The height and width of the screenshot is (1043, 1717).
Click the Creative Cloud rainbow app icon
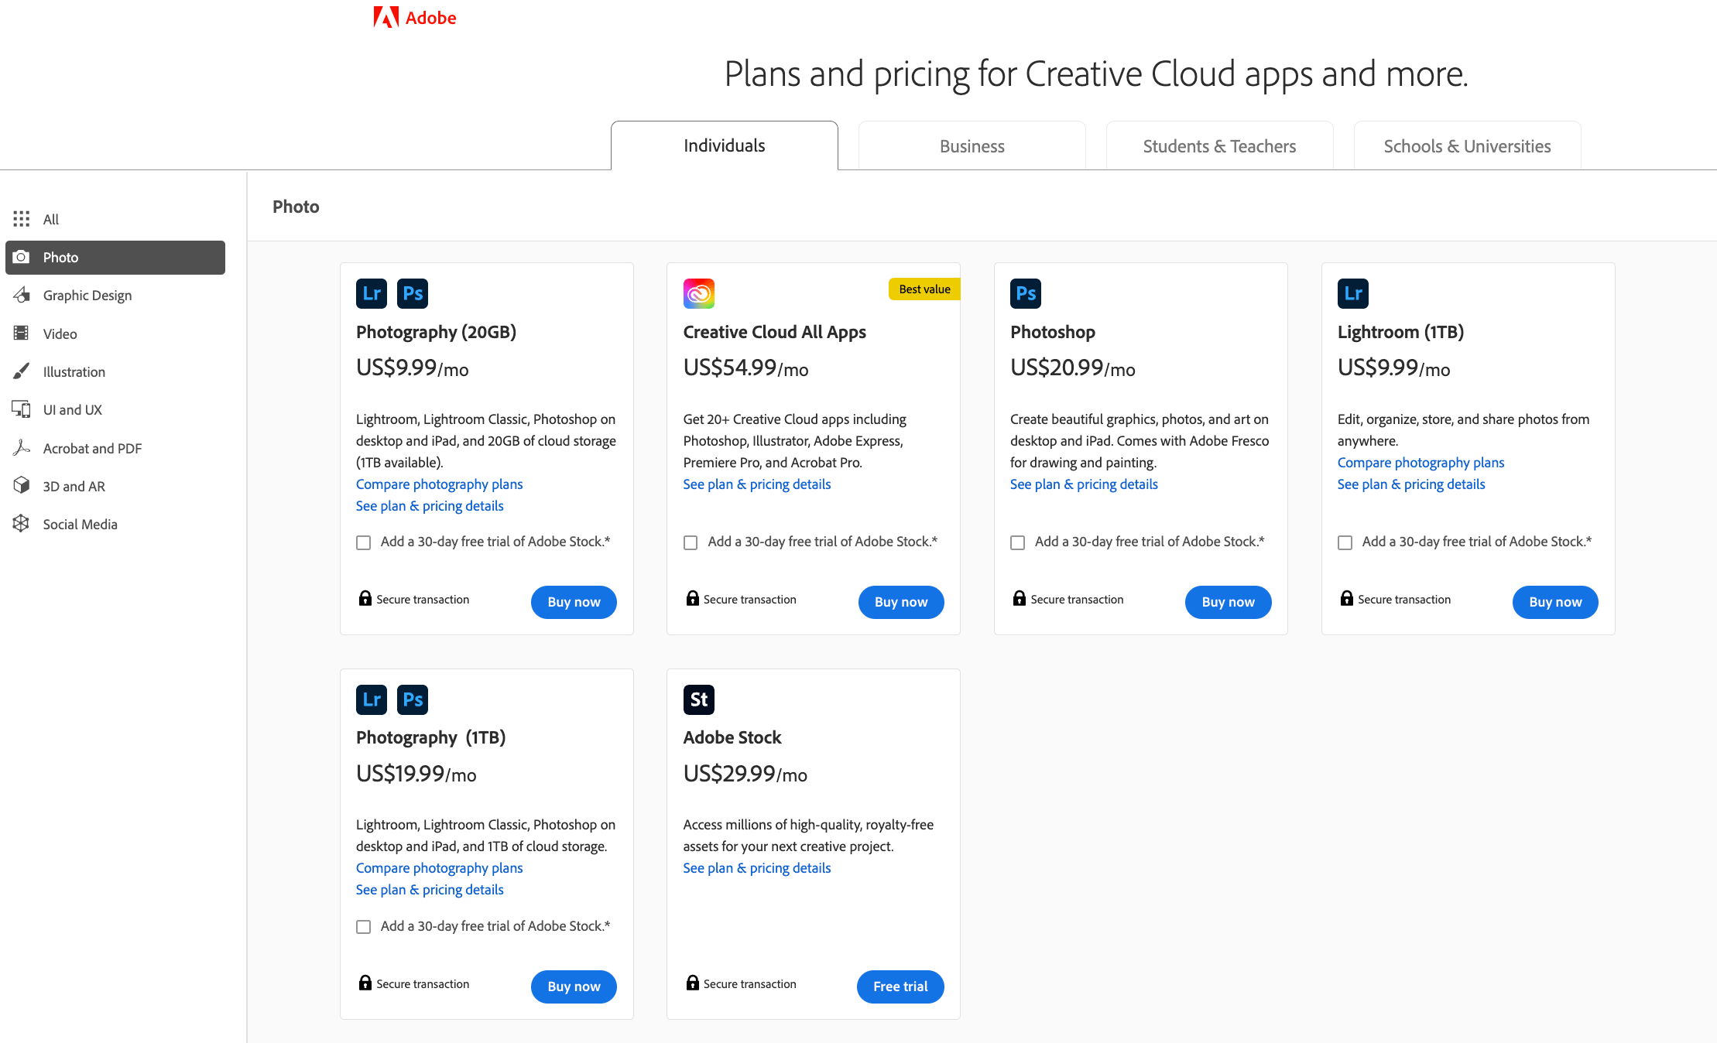[x=699, y=293]
